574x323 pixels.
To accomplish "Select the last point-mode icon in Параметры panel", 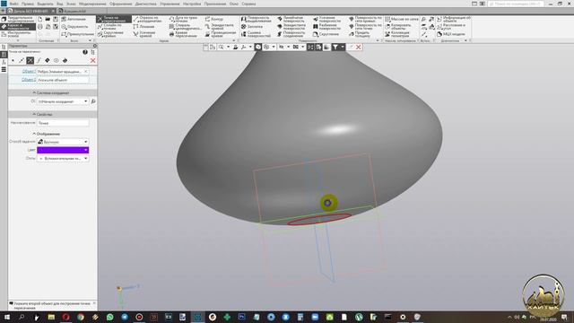I will tap(65, 60).
